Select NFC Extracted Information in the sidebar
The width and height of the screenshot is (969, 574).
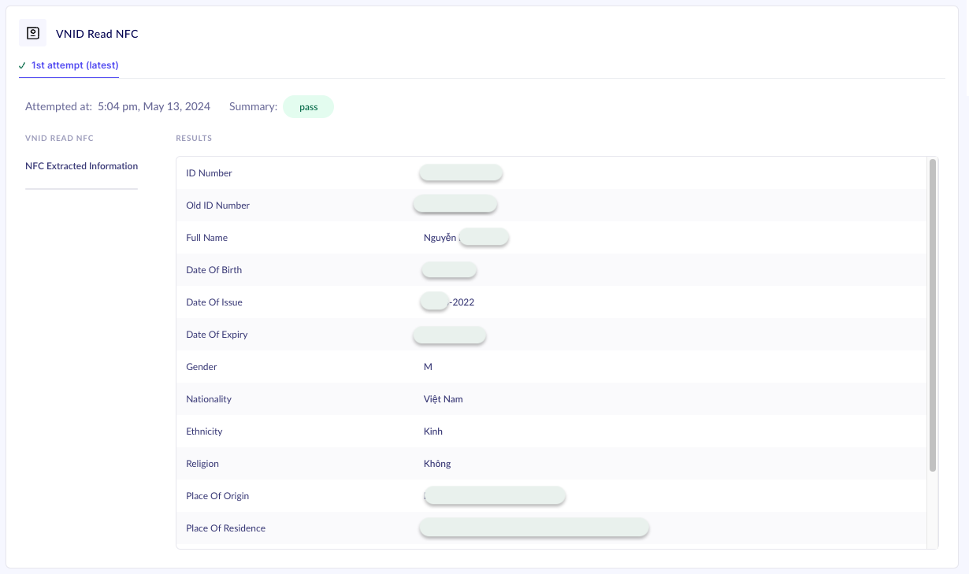click(x=81, y=166)
